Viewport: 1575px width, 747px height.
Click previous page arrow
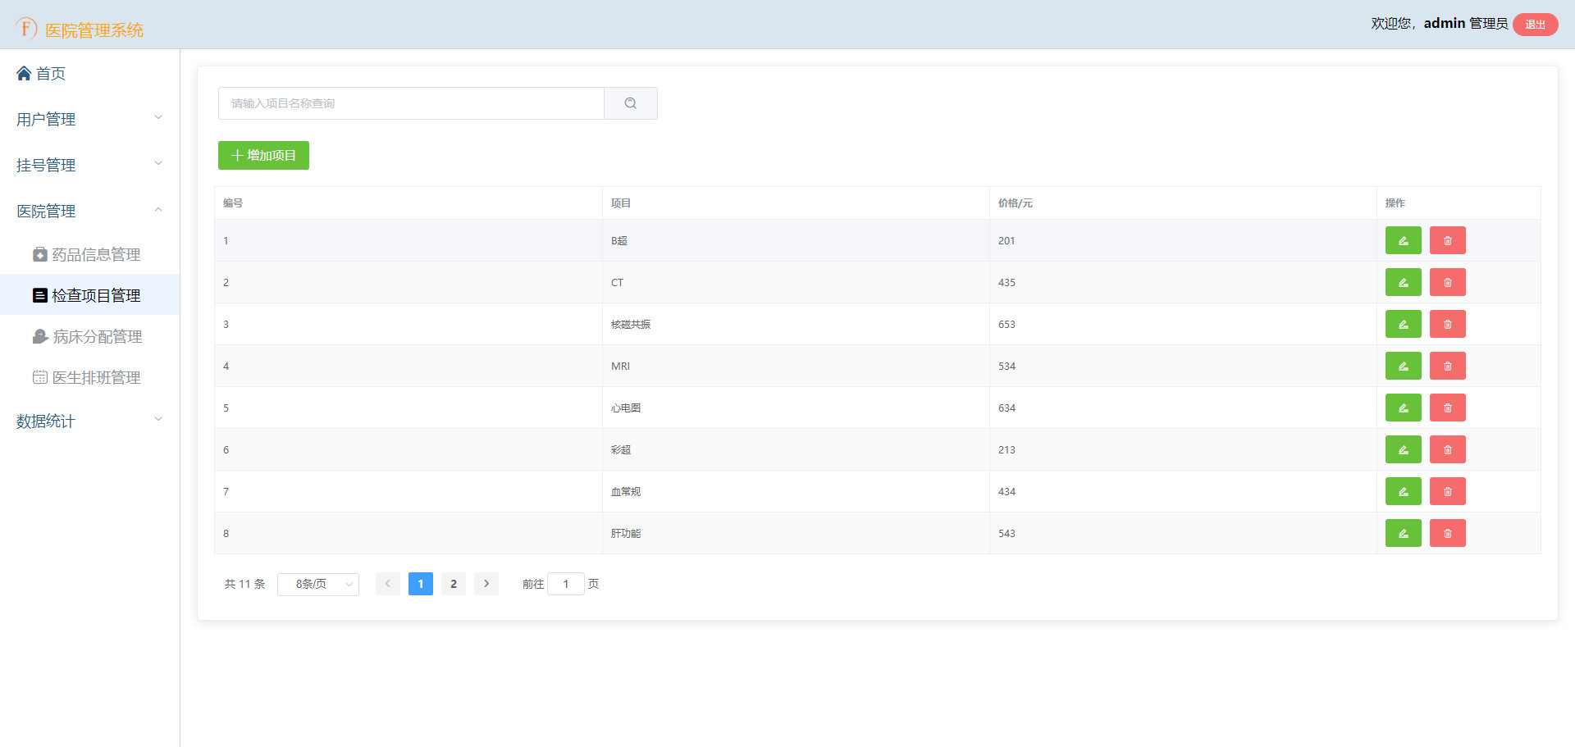[388, 584]
